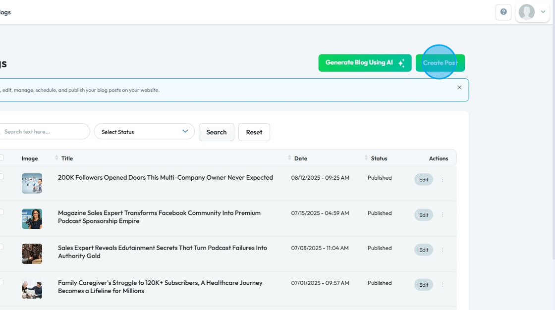Reset the search filters
Viewport: 555px width, 310px height.
[254, 132]
